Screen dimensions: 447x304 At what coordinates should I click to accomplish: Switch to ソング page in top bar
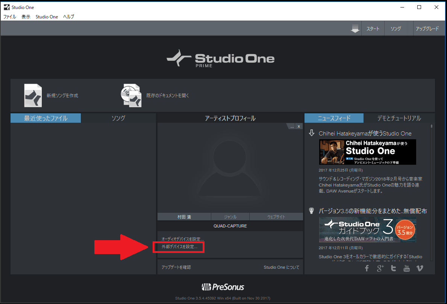396,29
